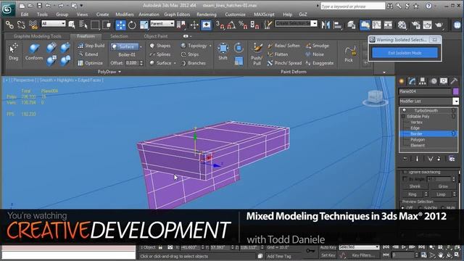Select the Multi preview selection radio

coord(443,208)
